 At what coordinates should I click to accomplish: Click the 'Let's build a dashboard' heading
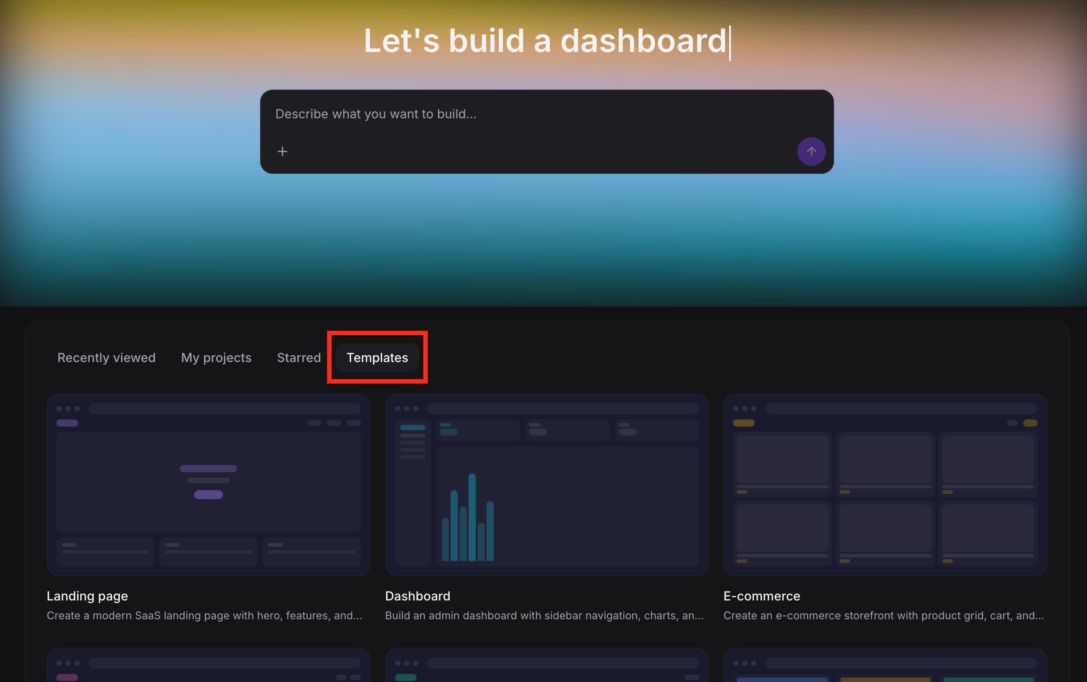[545, 41]
